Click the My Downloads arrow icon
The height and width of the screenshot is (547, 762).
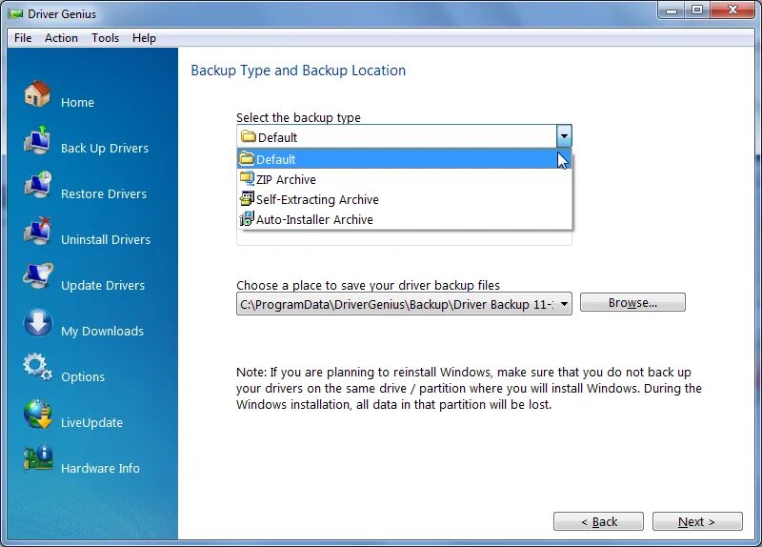[37, 322]
